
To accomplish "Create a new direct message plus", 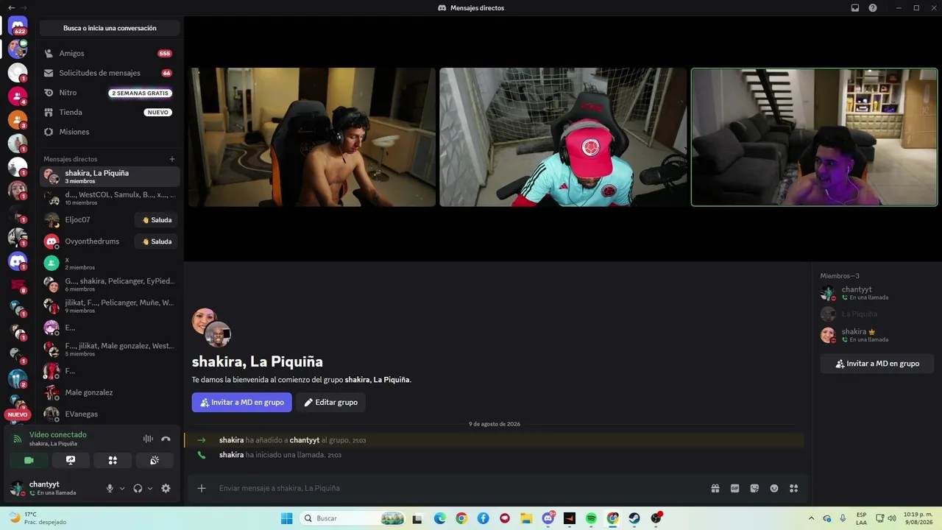I will point(172,159).
